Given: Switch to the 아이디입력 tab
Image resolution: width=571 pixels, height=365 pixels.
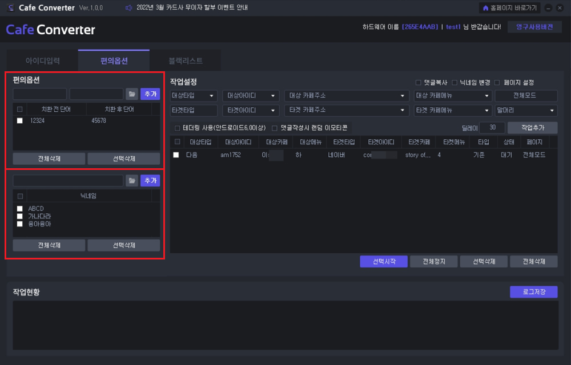Looking at the screenshot, I should point(43,60).
